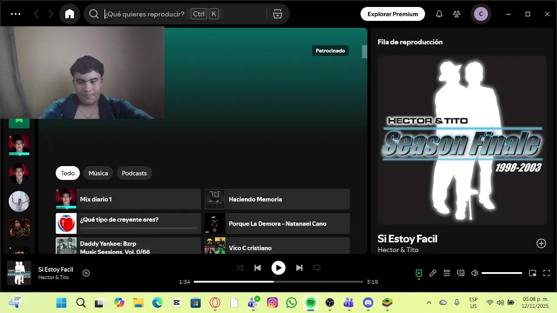This screenshot has width=557, height=313.
Task: Add Si Estoy Facil to library from player bar
Action: pyautogui.click(x=86, y=273)
